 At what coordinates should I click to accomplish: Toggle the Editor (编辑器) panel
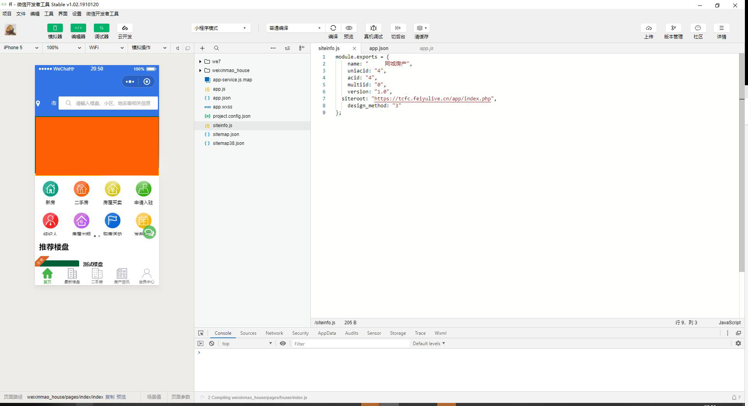pos(78,28)
